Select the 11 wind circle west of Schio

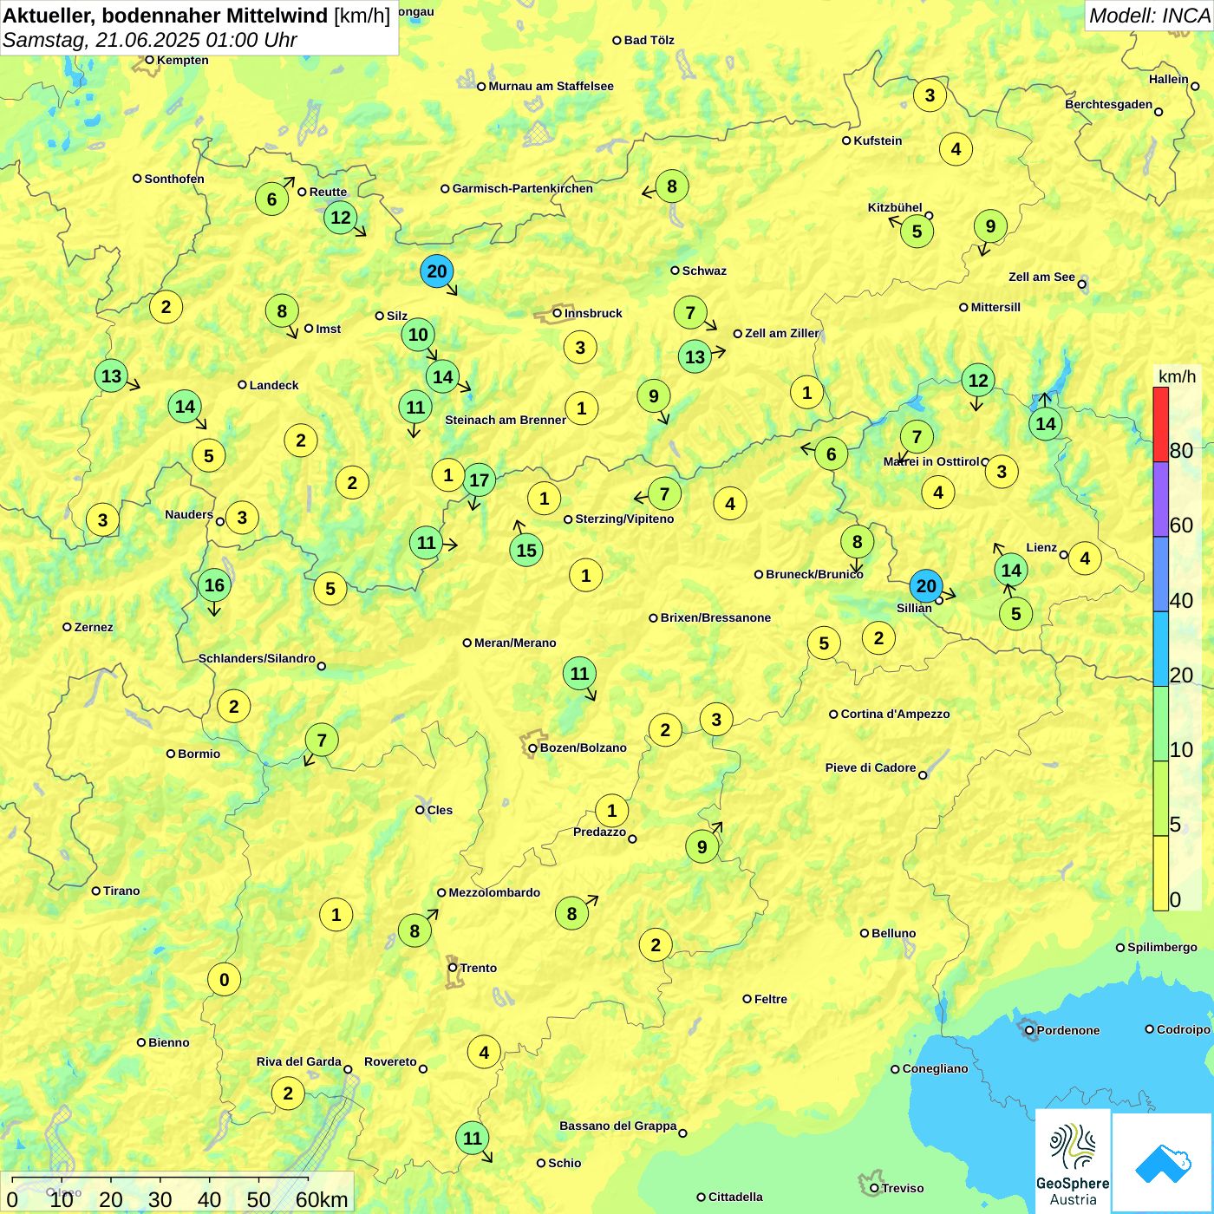pyautogui.click(x=472, y=1138)
